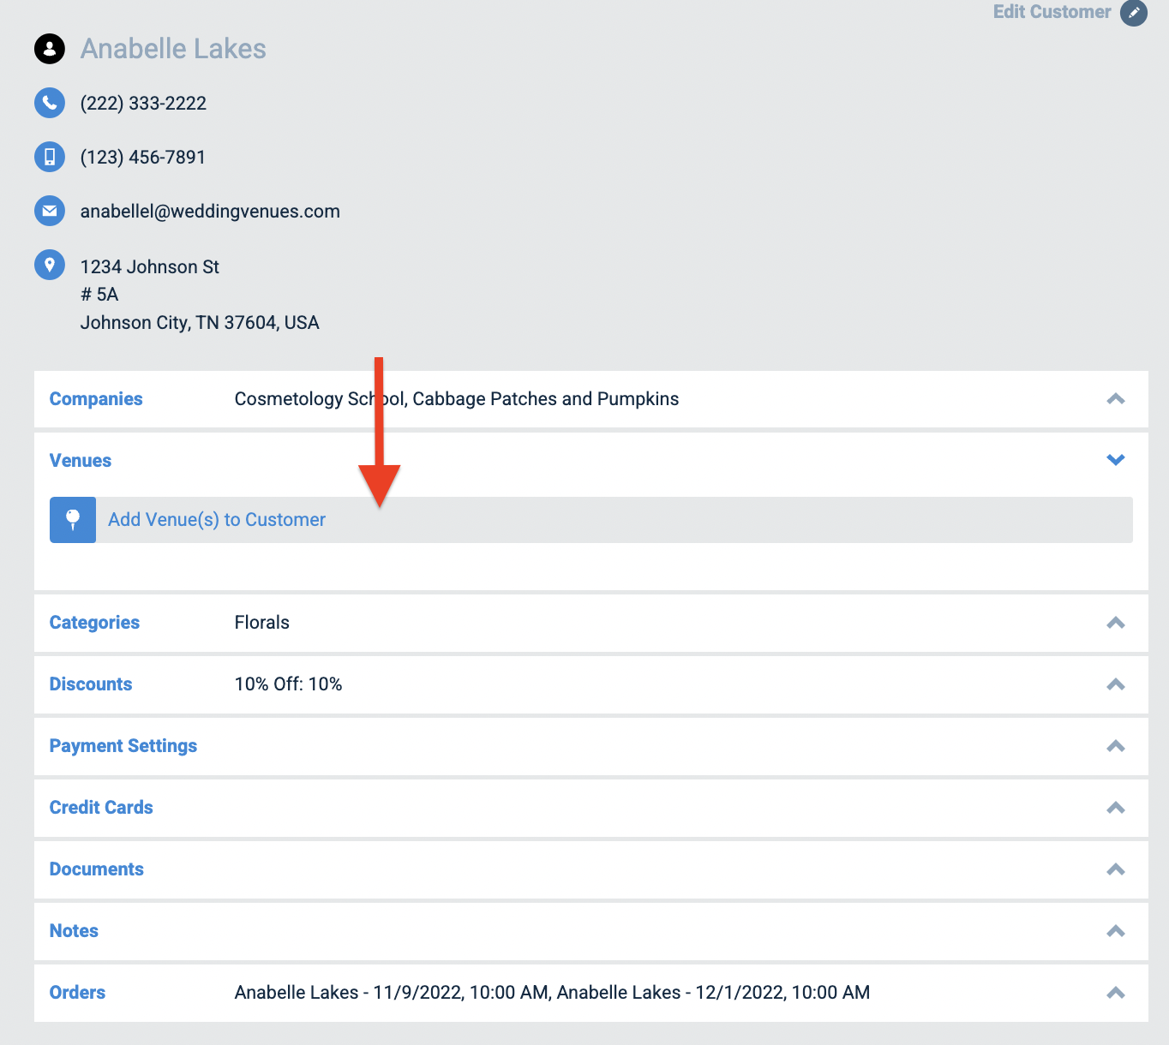
Task: Click the mobile phone icon
Action: point(50,157)
